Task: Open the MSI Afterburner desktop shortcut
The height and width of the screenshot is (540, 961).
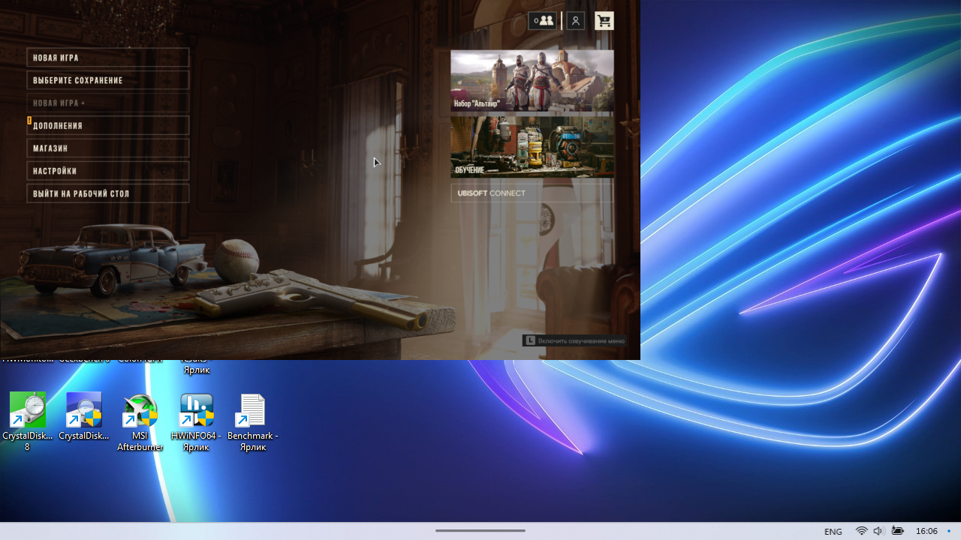Action: 140,422
